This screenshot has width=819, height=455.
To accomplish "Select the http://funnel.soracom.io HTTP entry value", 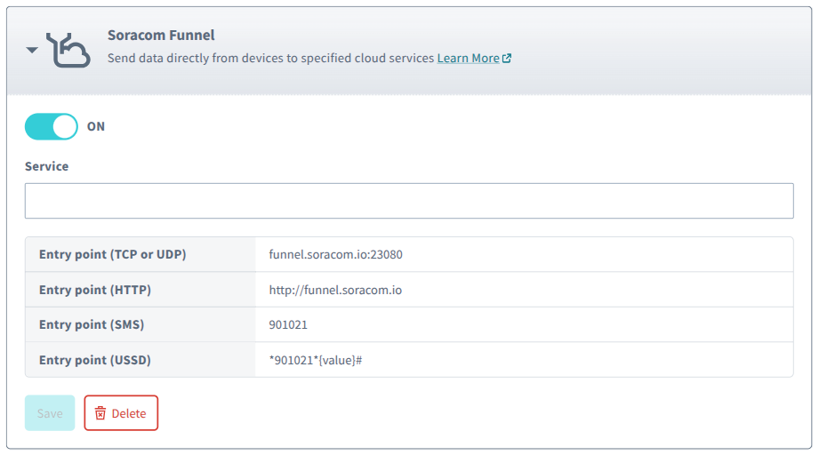I will pyautogui.click(x=335, y=290).
